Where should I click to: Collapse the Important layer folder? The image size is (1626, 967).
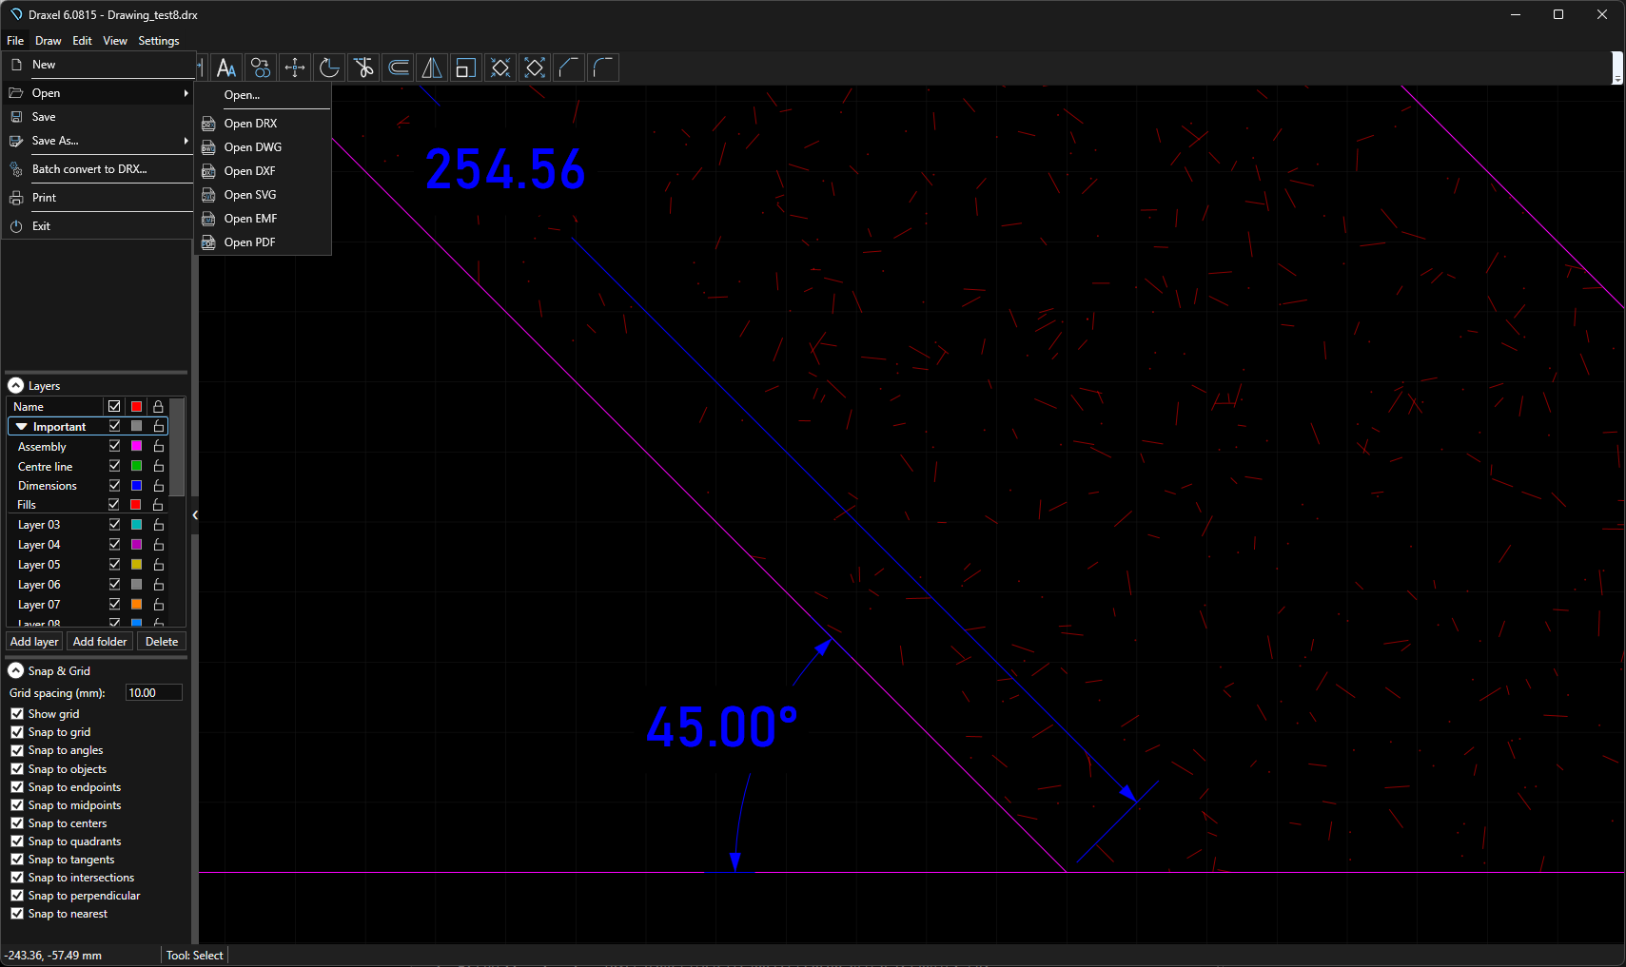[x=21, y=427]
